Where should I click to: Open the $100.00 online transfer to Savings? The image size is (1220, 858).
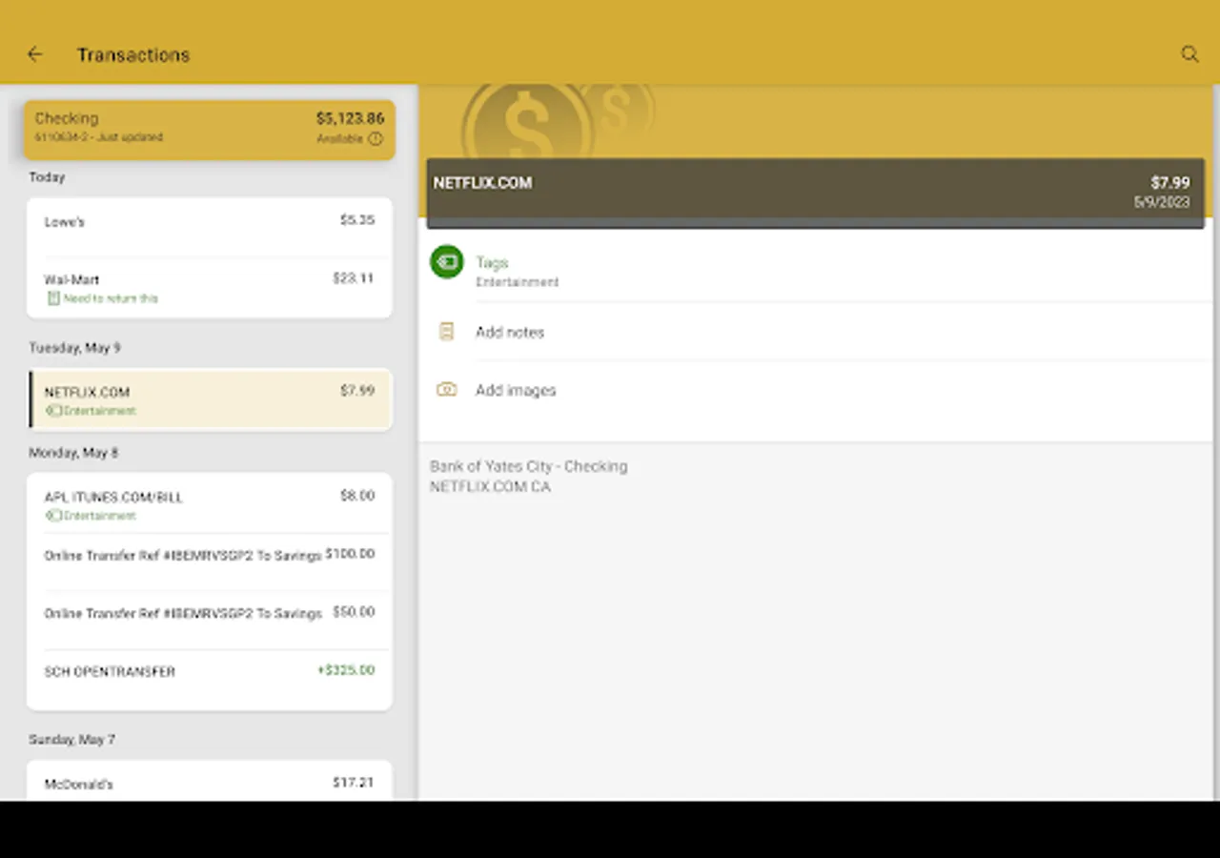click(210, 562)
